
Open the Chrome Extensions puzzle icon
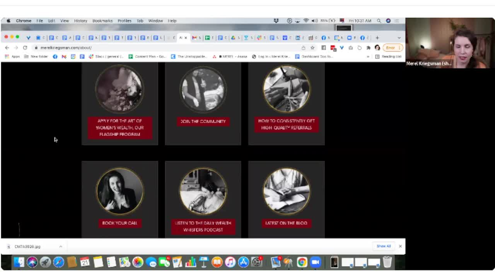[x=368, y=47]
